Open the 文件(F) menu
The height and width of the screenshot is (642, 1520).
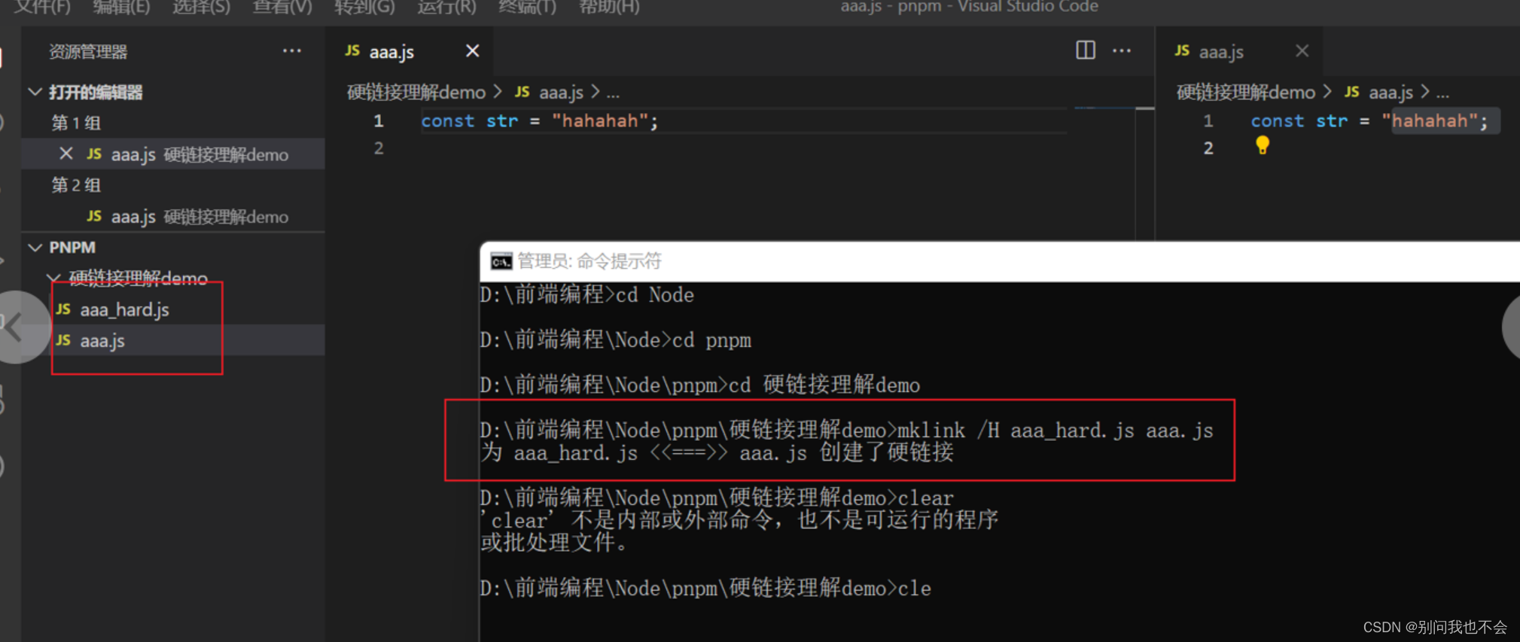click(x=41, y=7)
